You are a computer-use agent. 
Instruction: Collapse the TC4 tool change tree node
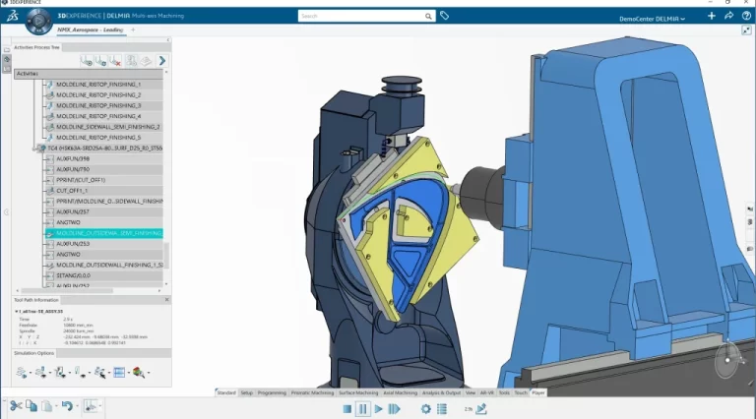[40, 149]
